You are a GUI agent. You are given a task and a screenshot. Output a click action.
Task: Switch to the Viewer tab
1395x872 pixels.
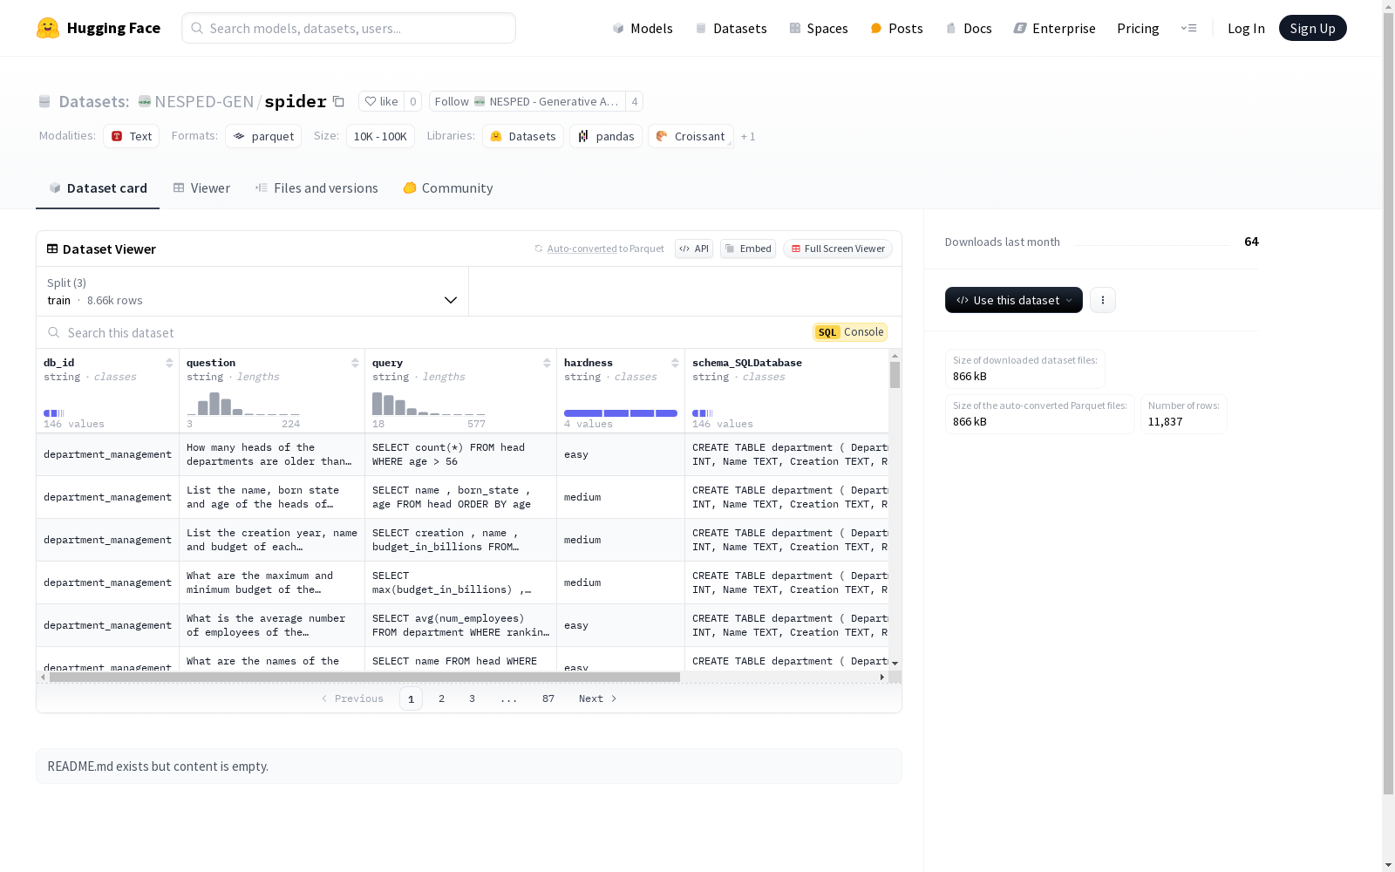(201, 187)
